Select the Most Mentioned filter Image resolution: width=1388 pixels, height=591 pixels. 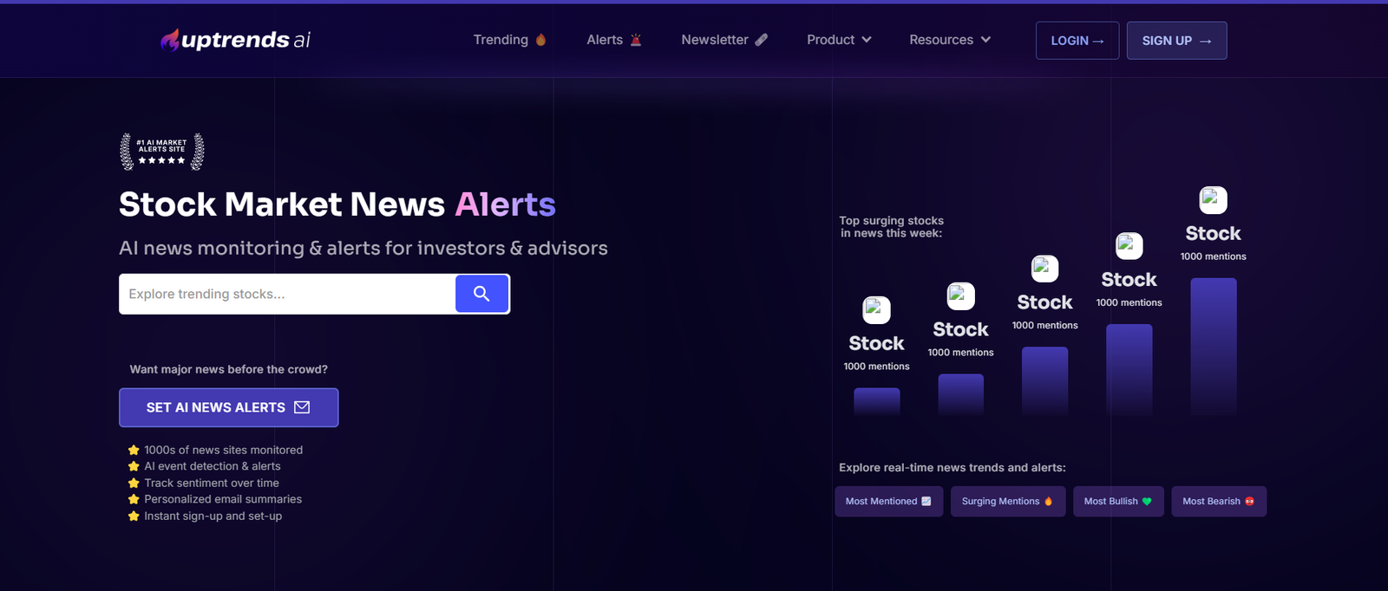[x=888, y=502]
